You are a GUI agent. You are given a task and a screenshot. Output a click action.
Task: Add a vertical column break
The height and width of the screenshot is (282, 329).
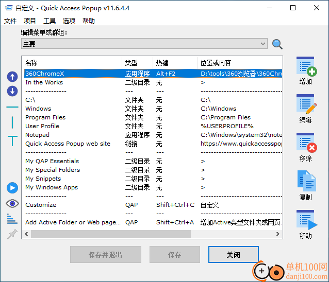click(12, 122)
